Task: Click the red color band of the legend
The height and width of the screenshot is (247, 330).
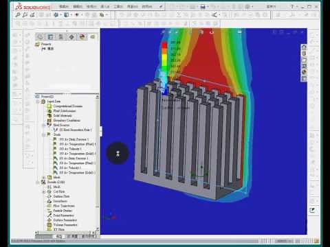Action: (164, 45)
